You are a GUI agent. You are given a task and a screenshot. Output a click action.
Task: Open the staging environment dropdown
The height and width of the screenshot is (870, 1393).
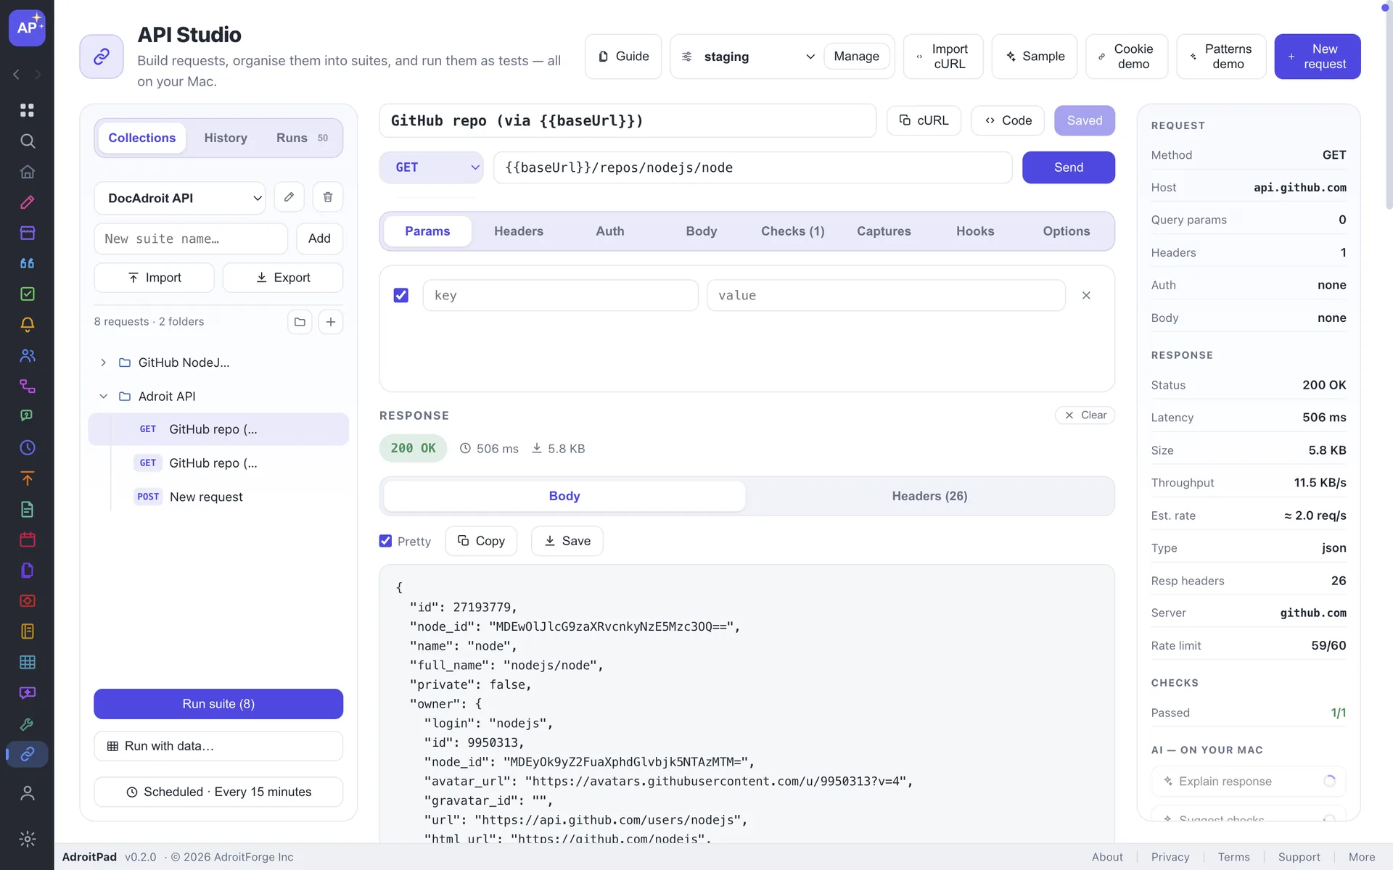click(x=747, y=57)
